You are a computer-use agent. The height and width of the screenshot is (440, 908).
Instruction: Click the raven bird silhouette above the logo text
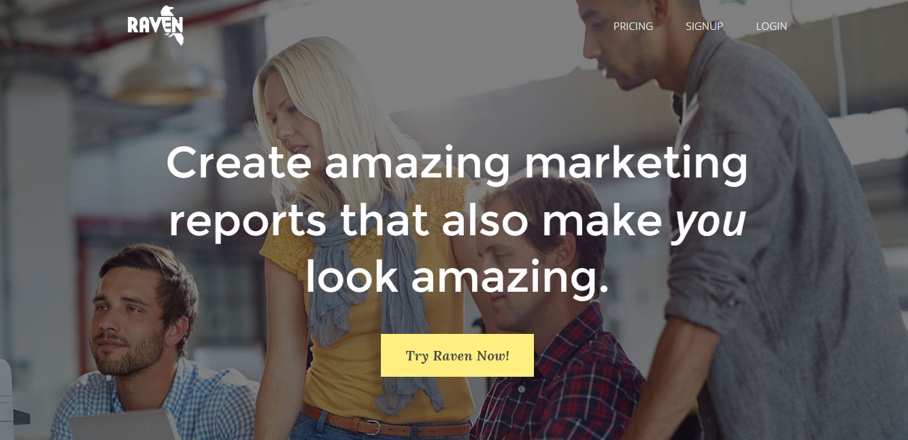165,11
